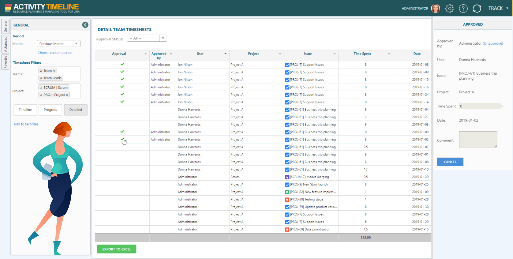Switch to the General side tab
The width and height of the screenshot is (513, 259).
pos(5,26)
